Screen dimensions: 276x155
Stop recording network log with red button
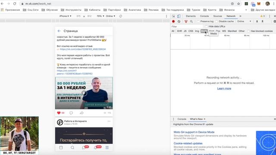pos(173,21)
